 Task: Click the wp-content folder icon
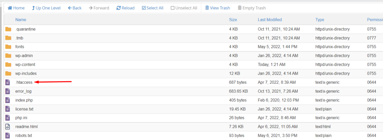click(8, 65)
